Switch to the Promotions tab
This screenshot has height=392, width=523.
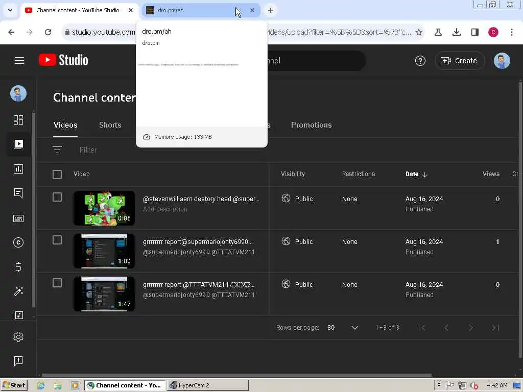point(311,125)
